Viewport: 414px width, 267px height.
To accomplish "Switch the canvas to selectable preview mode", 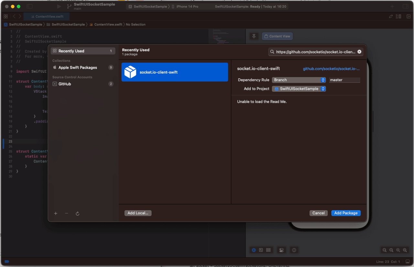I will 261,250.
